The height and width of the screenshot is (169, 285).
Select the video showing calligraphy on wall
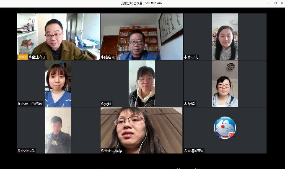pos(141,36)
